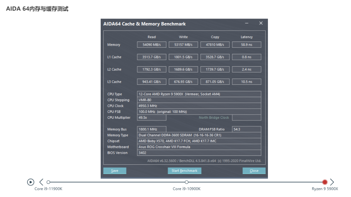This screenshot has height=197, width=351.
Task: Click Memory Write value 53157 MB/s
Action: [183, 45]
